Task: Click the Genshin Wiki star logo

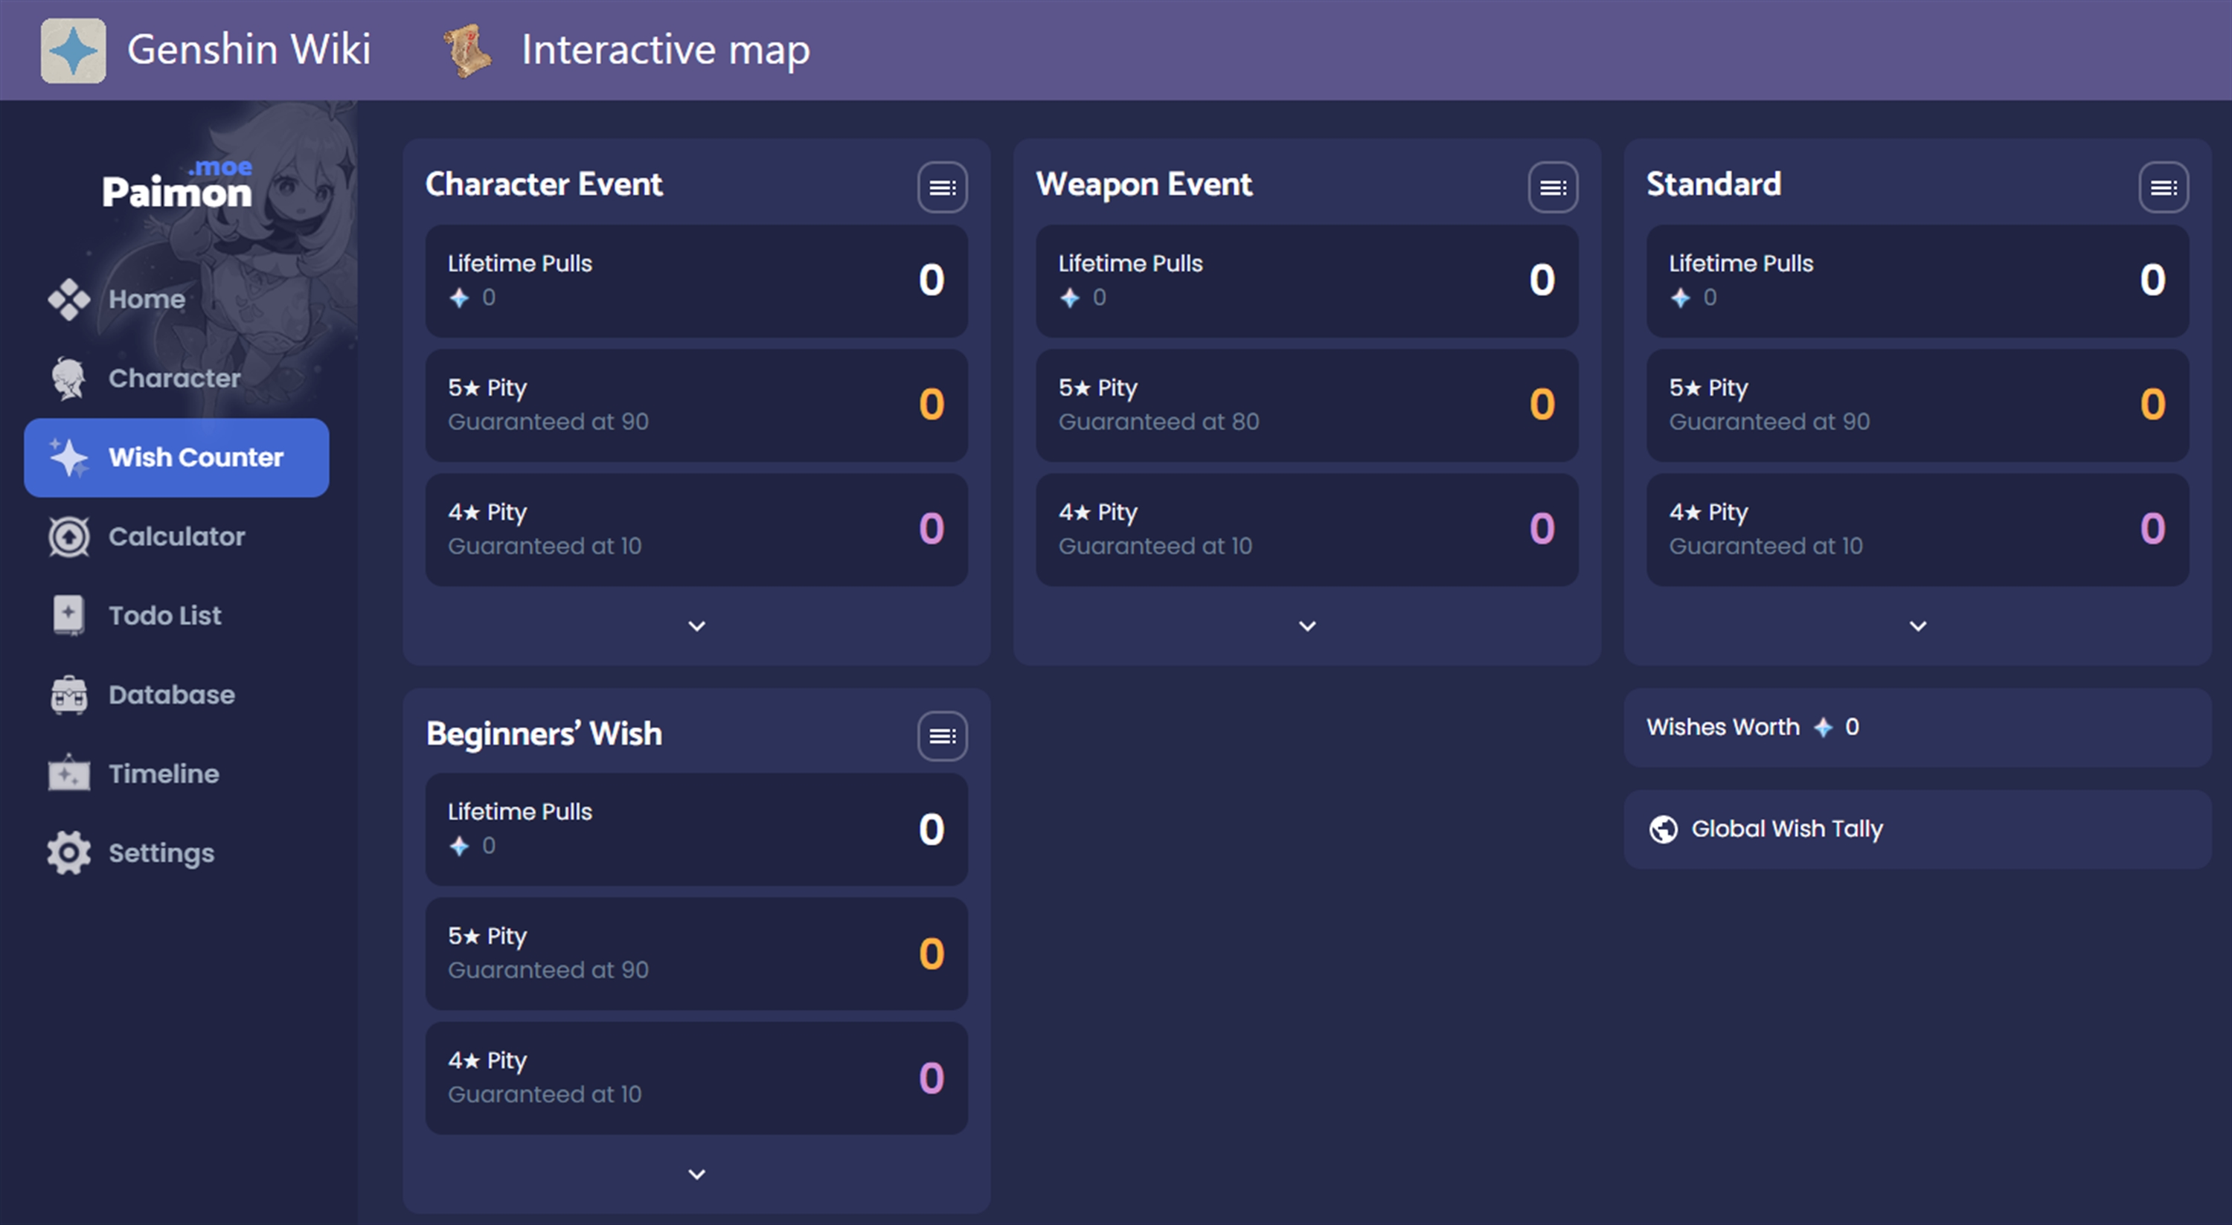Action: pyautogui.click(x=74, y=51)
